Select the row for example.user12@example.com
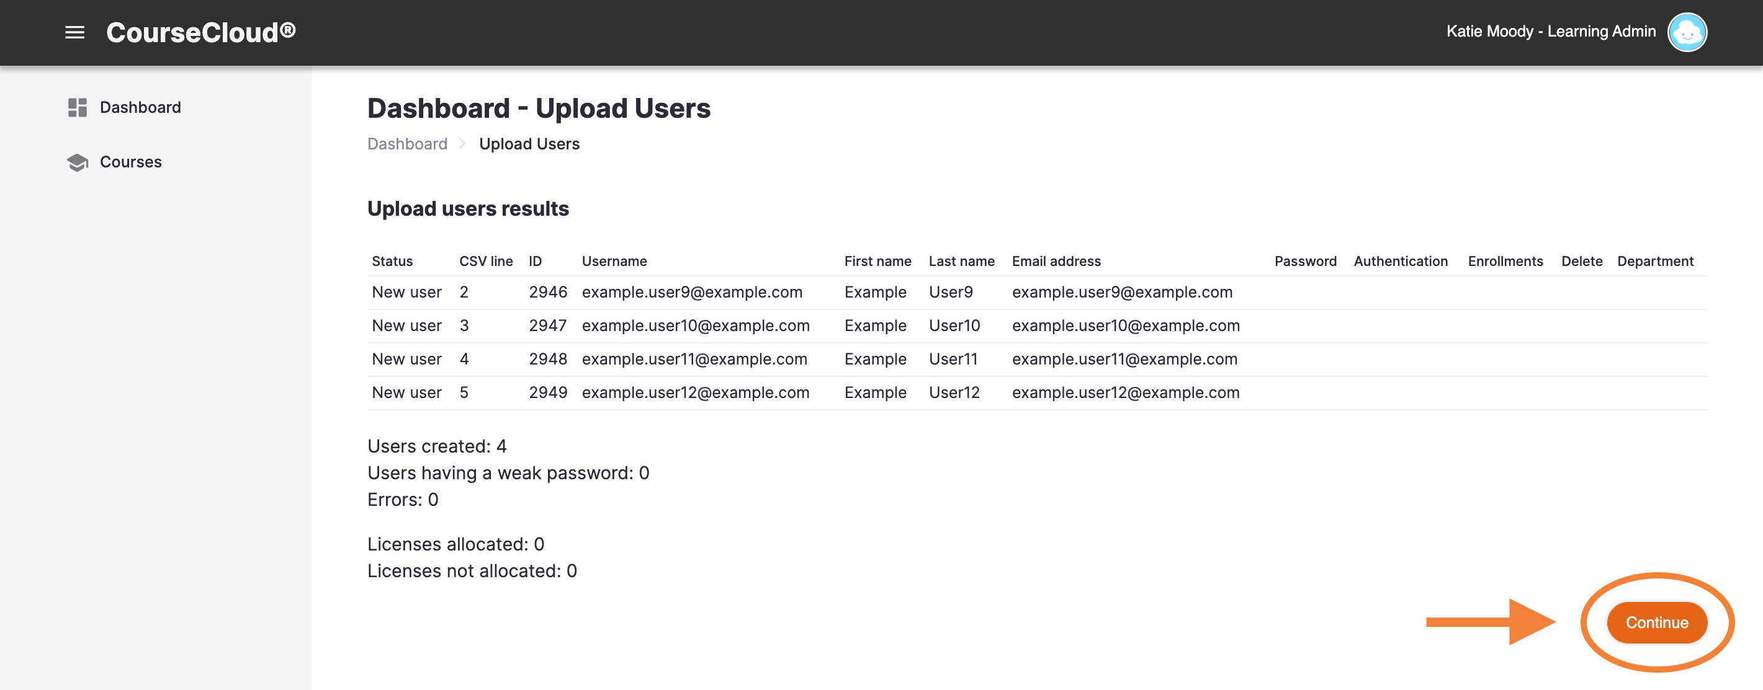Viewport: 1763px width, 690px height. coord(694,392)
